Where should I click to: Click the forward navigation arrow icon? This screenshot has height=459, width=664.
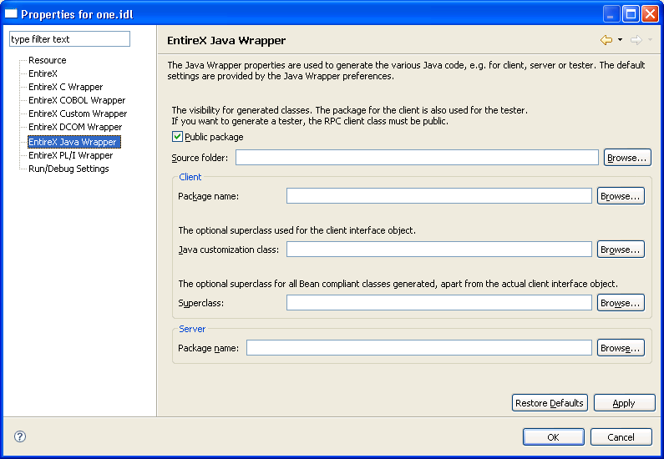[x=636, y=40]
